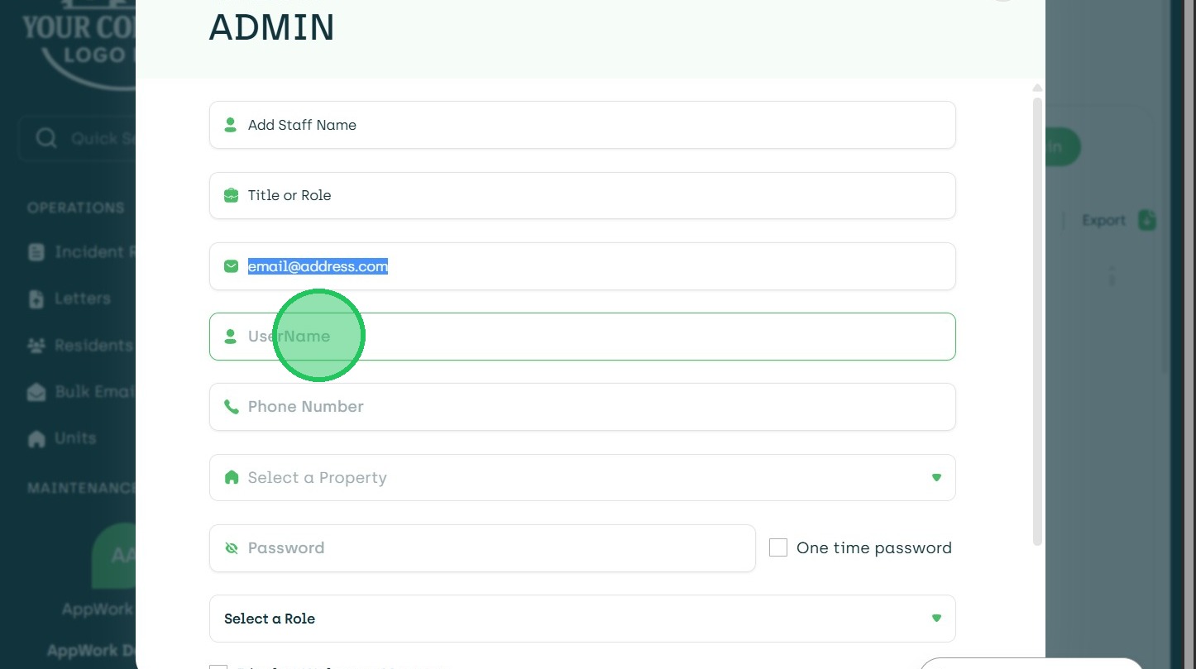Click the person icon beside Add Staff Name
The height and width of the screenshot is (669, 1196).
coord(231,125)
